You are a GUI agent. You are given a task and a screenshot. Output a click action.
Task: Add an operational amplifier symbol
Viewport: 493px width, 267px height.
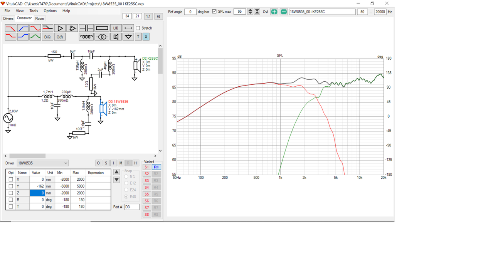point(72,28)
